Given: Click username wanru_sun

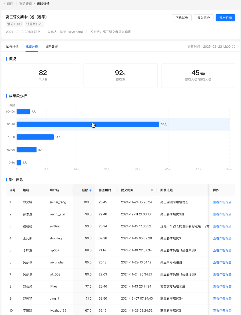Looking at the screenshot, I should tap(57, 214).
